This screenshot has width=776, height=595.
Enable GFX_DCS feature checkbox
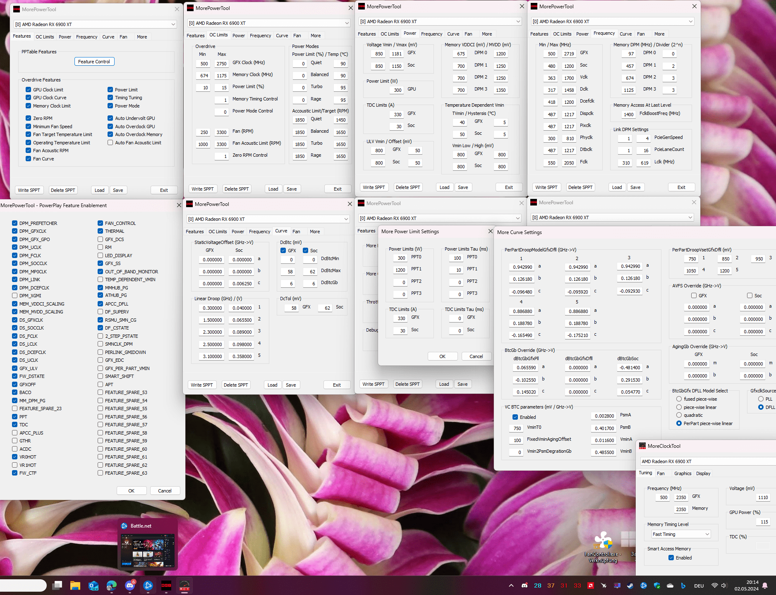[x=100, y=239]
